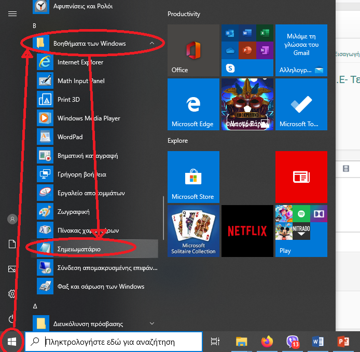The width and height of the screenshot is (360, 352).
Task: Launch Math Input Panel from the list
Action: (x=94, y=81)
